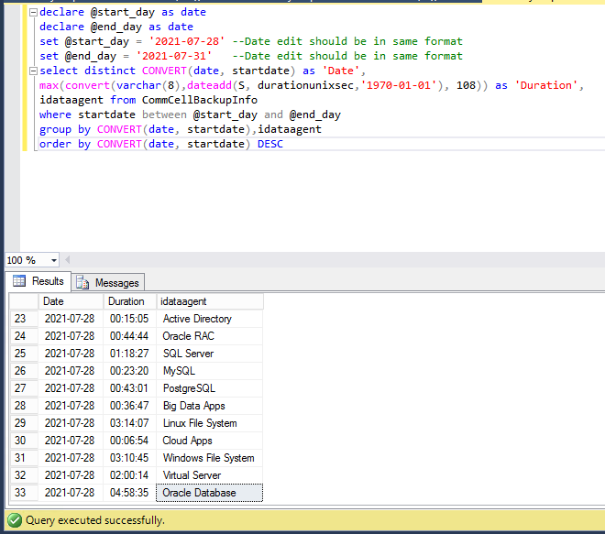This screenshot has height=534, width=605.
Task: Select row header 30
Action: tap(24, 441)
